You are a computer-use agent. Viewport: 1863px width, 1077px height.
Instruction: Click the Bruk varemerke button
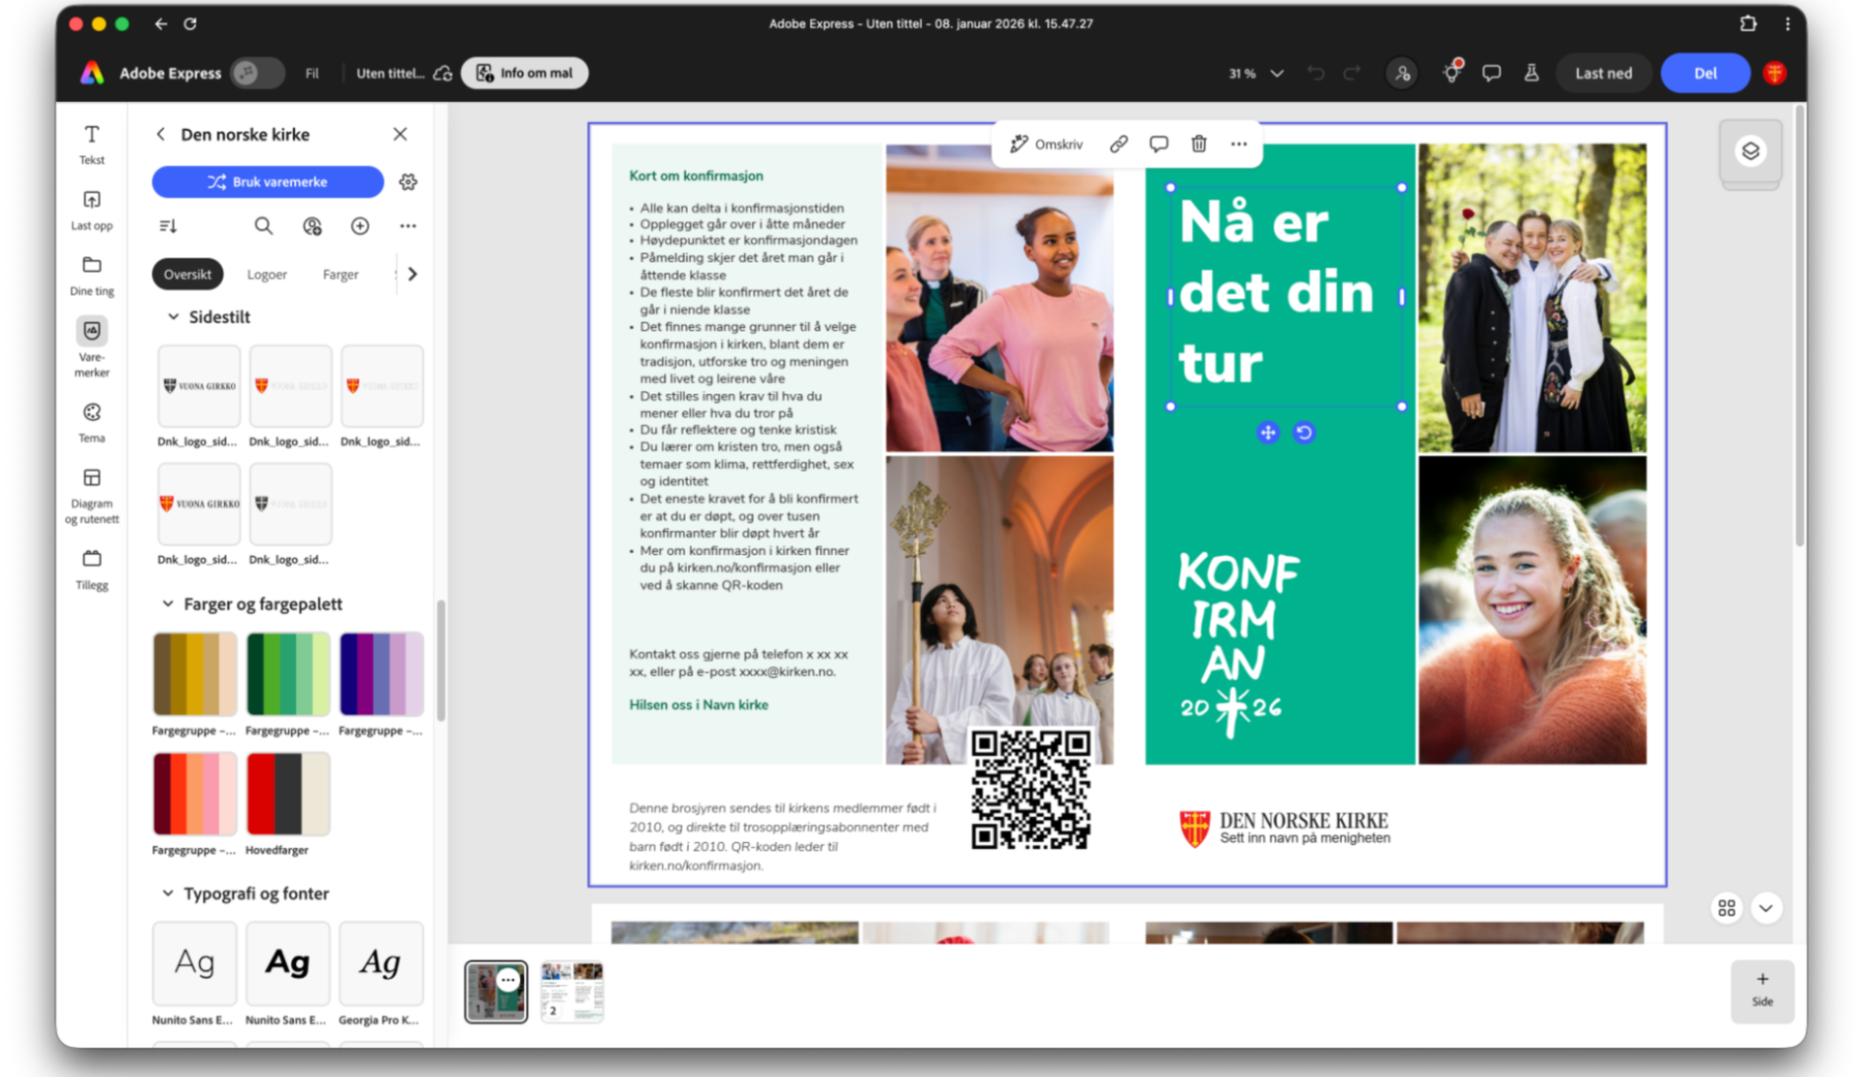pyautogui.click(x=268, y=182)
